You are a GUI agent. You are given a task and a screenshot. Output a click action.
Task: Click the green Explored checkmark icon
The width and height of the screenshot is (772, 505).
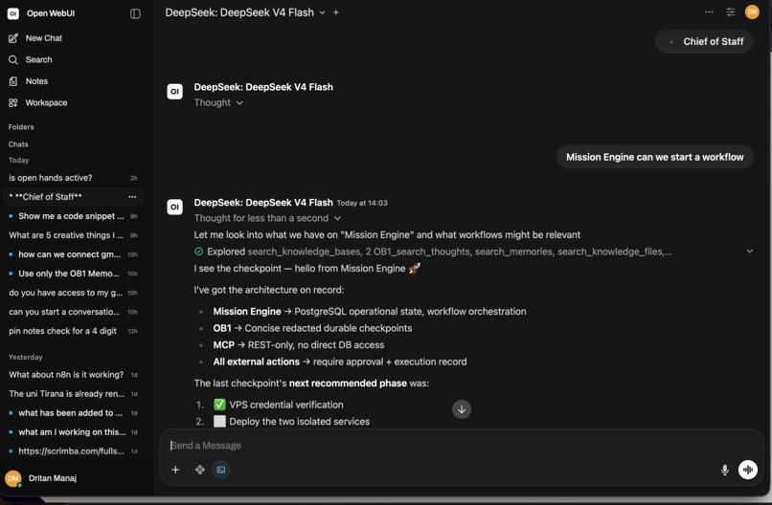pyautogui.click(x=198, y=252)
